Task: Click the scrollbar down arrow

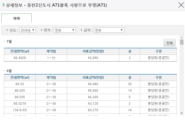Action: (182, 113)
